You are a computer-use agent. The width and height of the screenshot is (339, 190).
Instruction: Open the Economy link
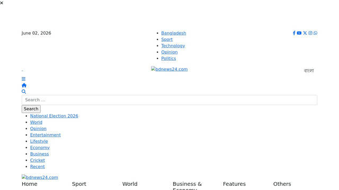(40, 148)
